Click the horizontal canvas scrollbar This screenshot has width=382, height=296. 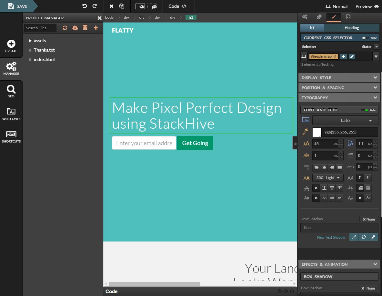tap(155, 284)
